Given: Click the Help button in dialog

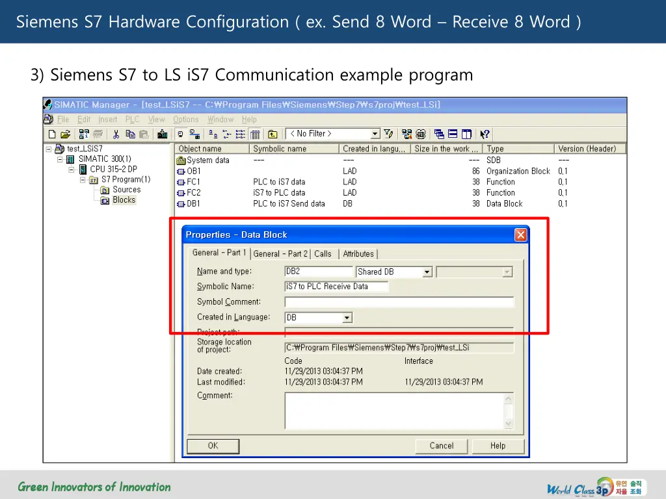Looking at the screenshot, I should coord(498,446).
